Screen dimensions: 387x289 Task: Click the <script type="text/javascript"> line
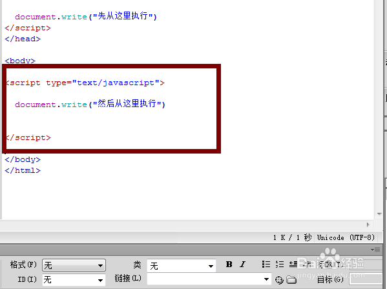[85, 83]
